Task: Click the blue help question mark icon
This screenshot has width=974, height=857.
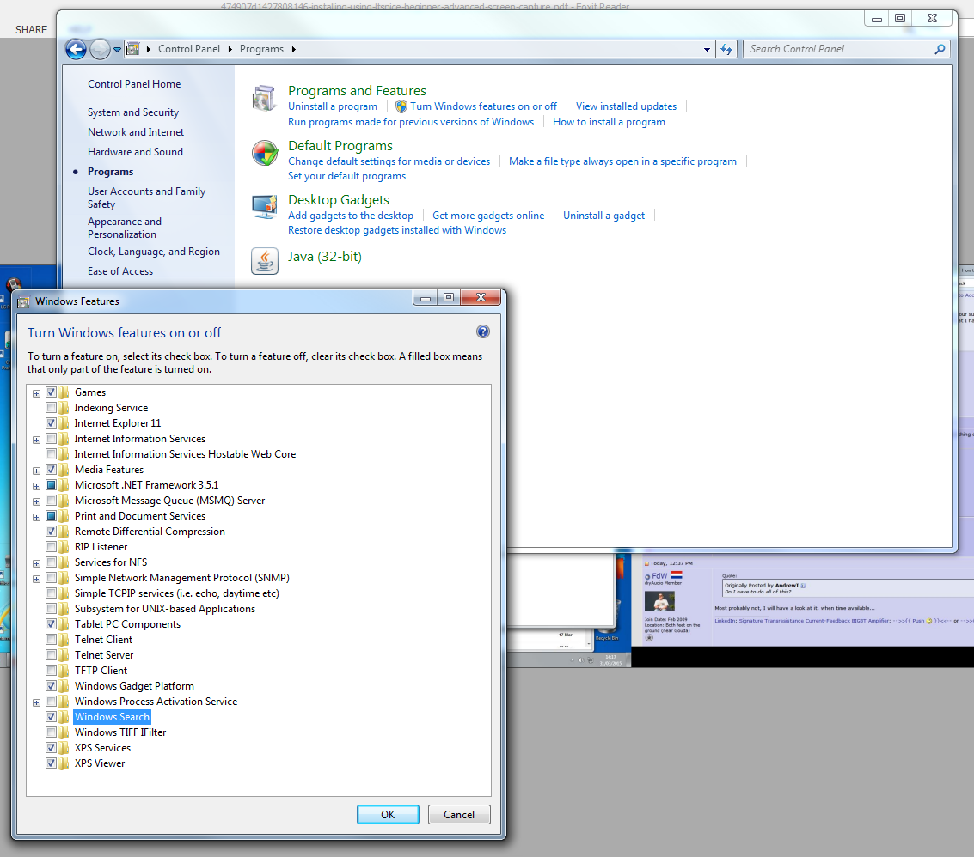Action: click(482, 331)
